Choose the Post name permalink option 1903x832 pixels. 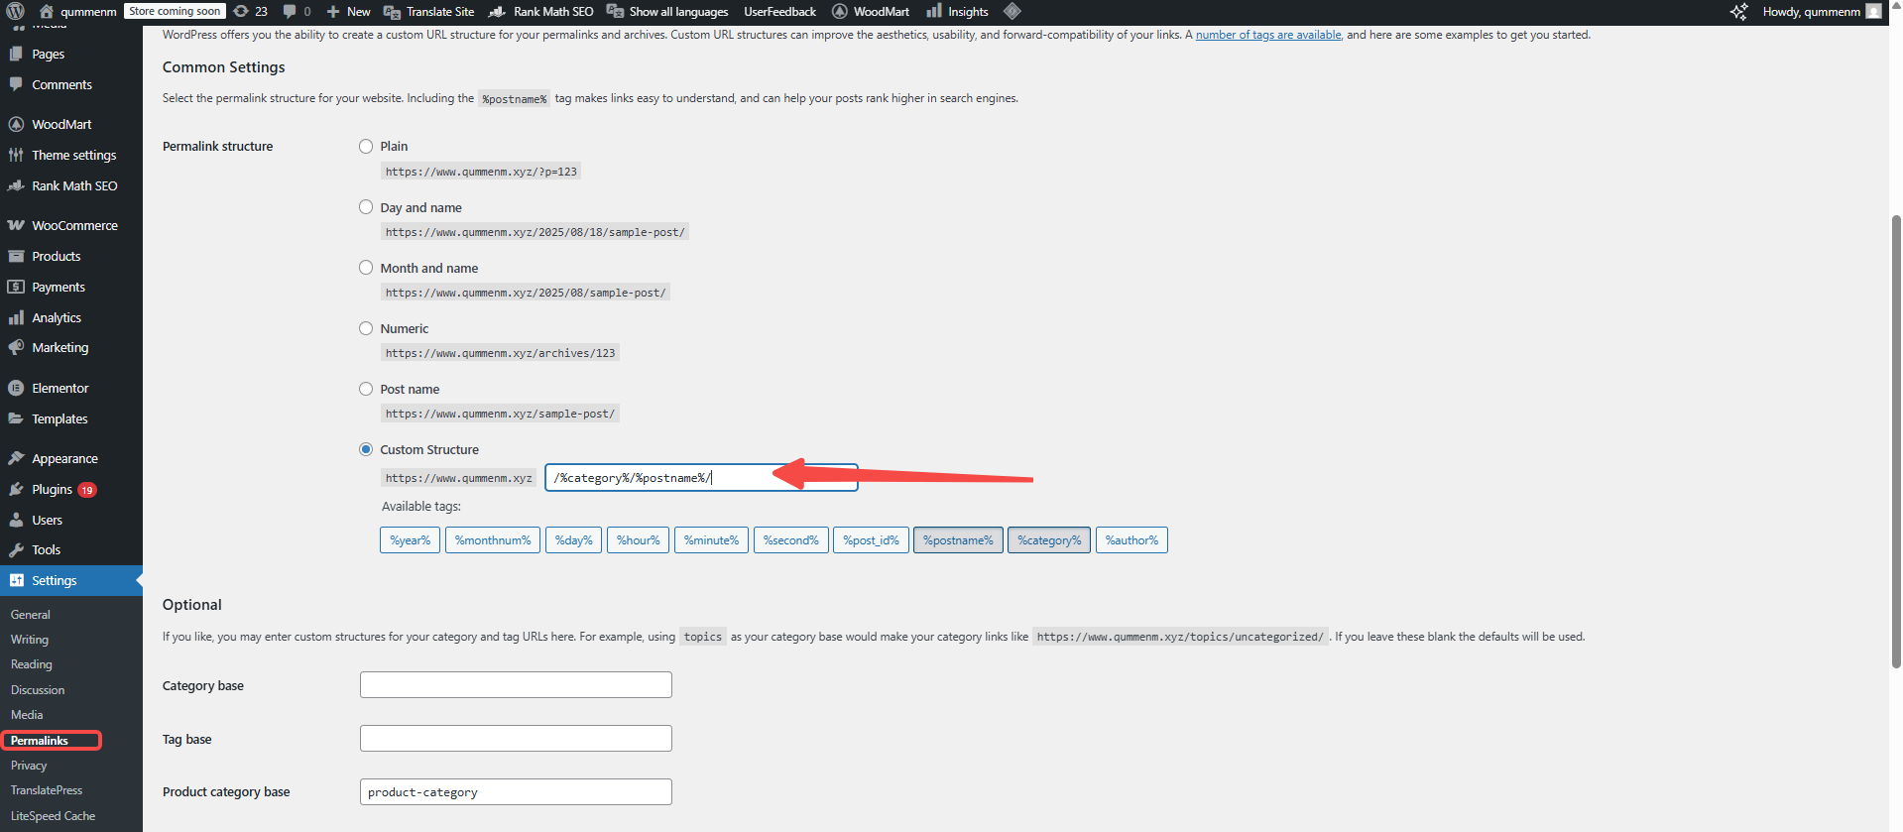366,389
